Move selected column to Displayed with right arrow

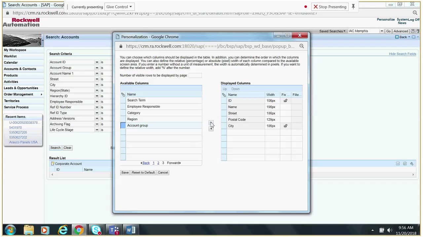tap(211, 123)
